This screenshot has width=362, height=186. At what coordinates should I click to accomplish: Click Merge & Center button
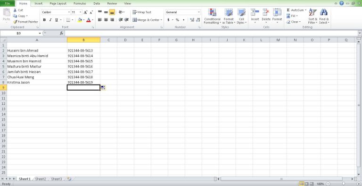(x=146, y=20)
